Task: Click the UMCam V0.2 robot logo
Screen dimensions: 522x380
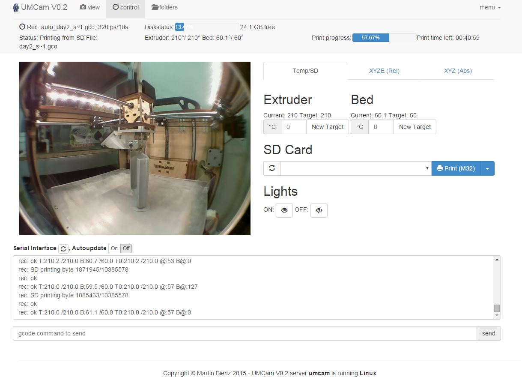Action: point(16,7)
